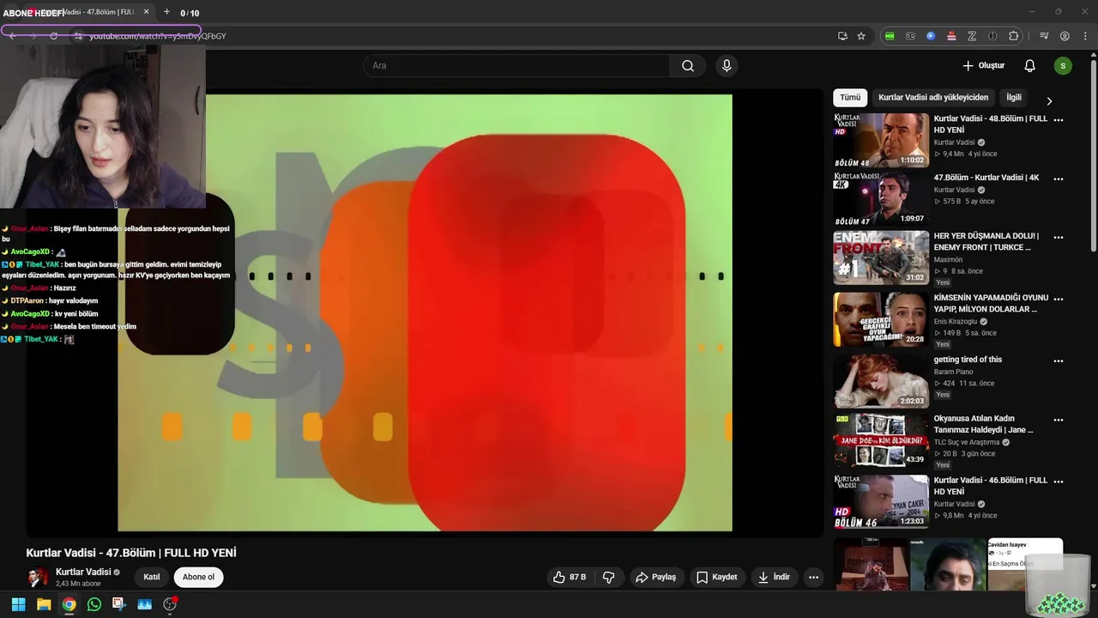Open the media control playlist icon
Screen dimensions: 1098x618
(x=1044, y=36)
